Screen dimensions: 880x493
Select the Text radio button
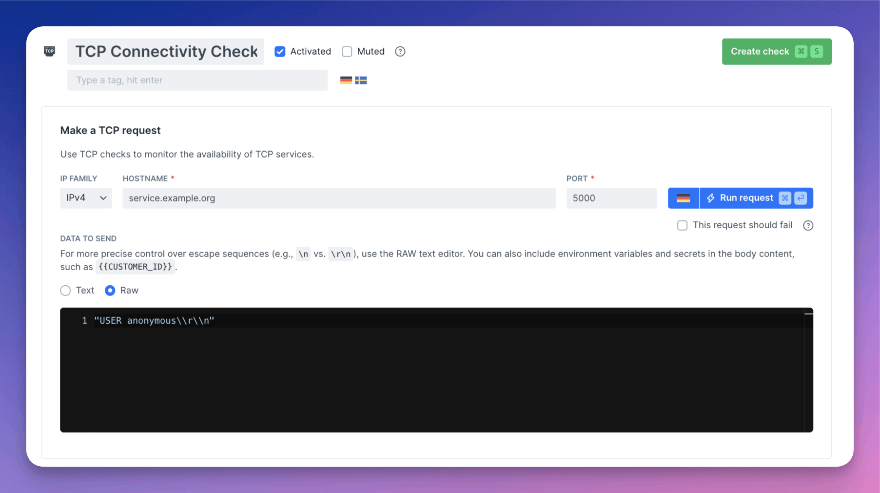pyautogui.click(x=65, y=290)
